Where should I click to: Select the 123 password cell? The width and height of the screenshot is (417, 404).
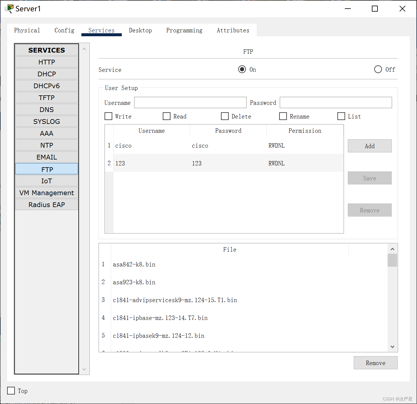[x=228, y=163]
